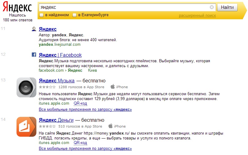
Task: Click itunes.apple.com URL under Яндекс.Музыка
Action: pos(54,103)
